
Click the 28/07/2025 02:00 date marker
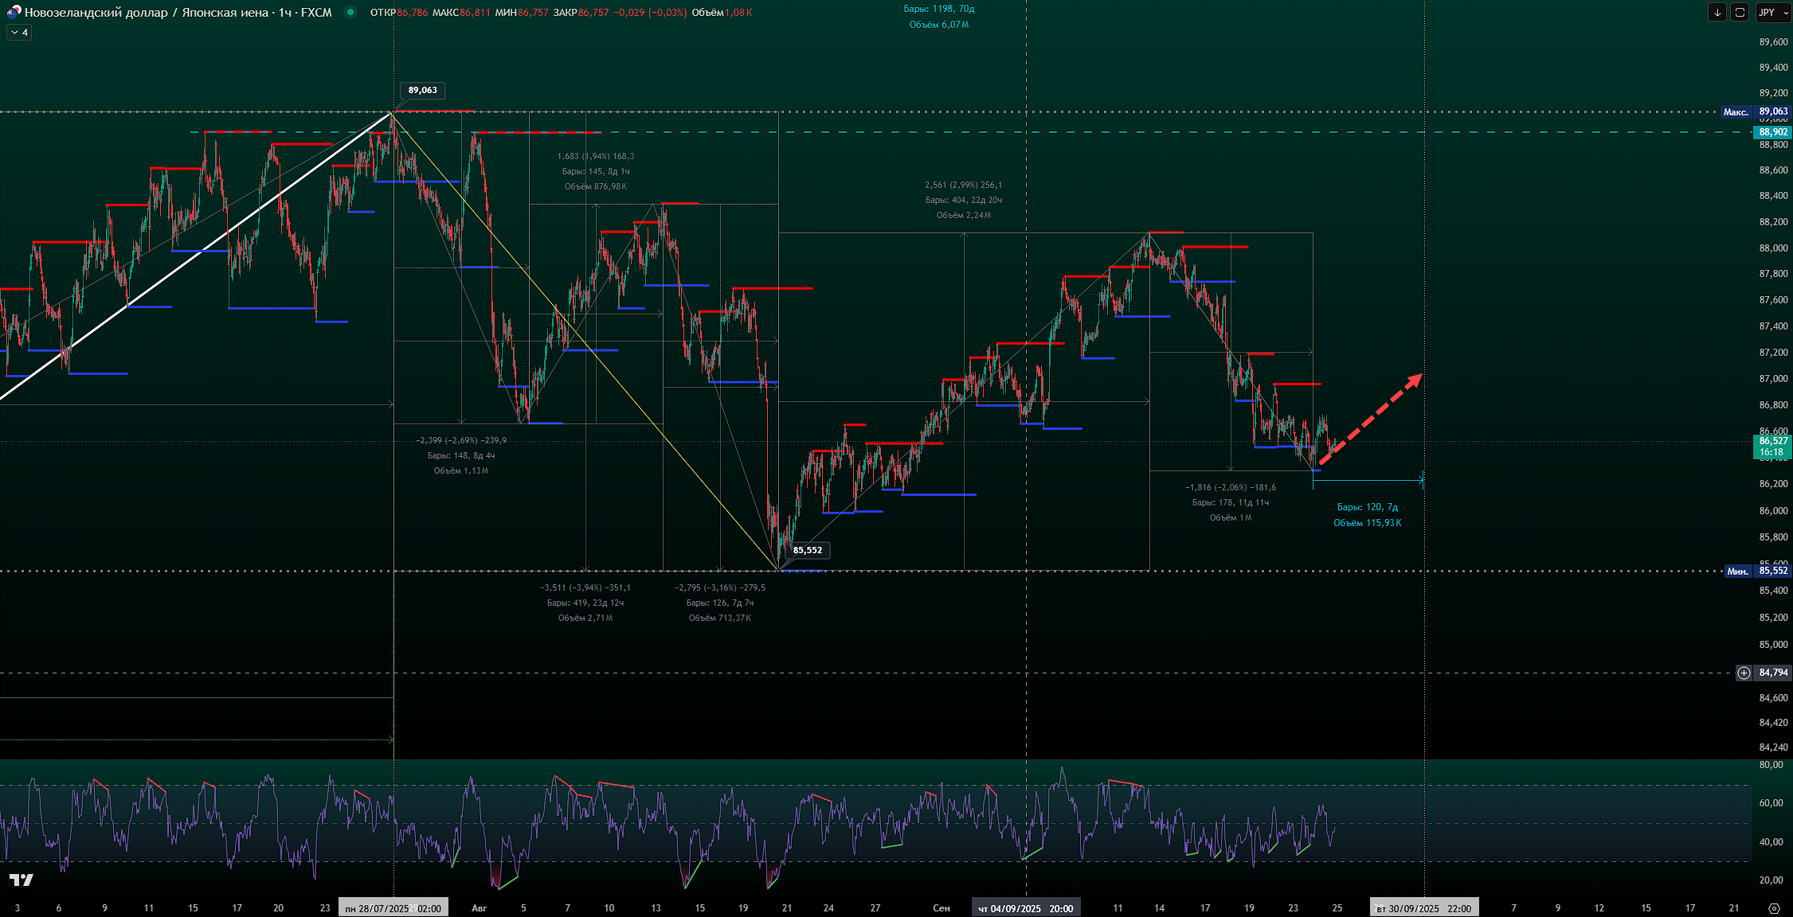coord(393,908)
